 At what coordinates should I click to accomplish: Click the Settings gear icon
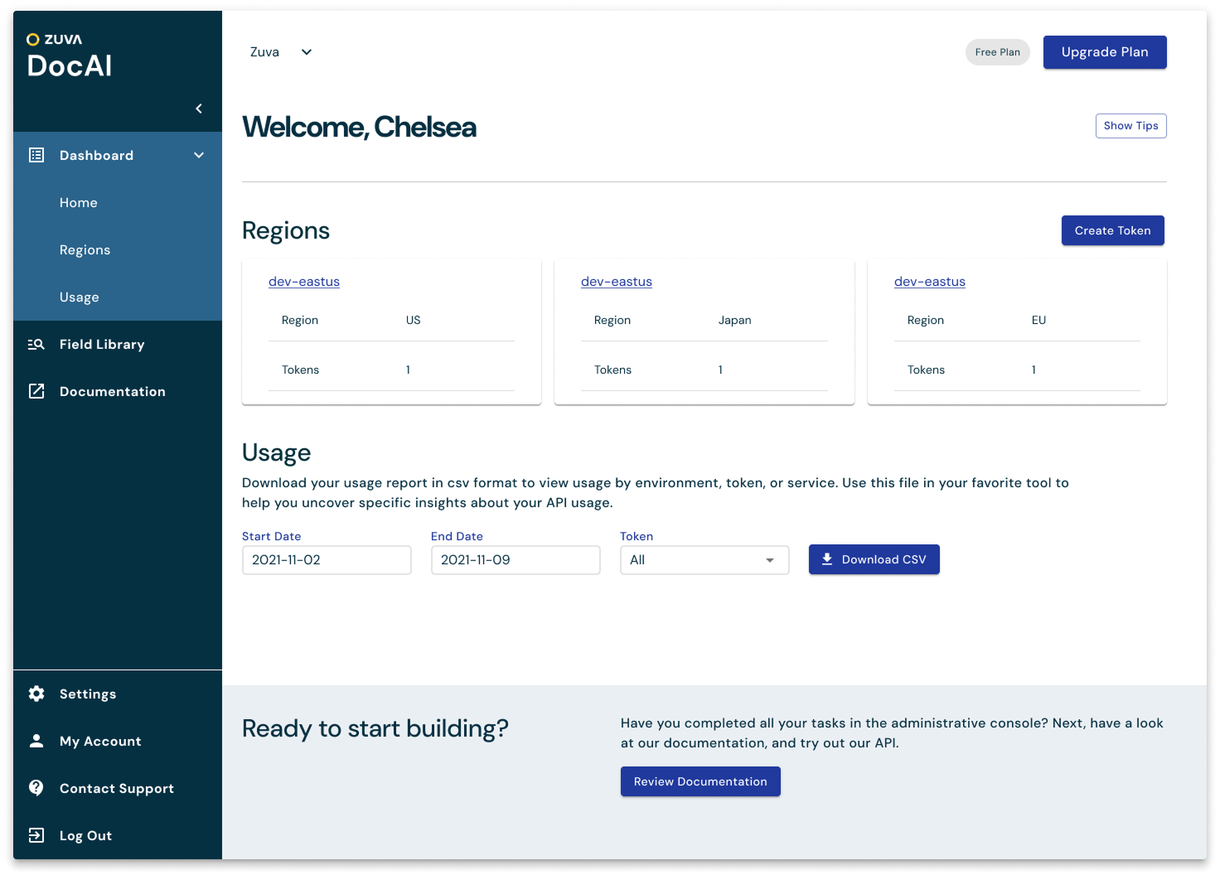pyautogui.click(x=36, y=694)
